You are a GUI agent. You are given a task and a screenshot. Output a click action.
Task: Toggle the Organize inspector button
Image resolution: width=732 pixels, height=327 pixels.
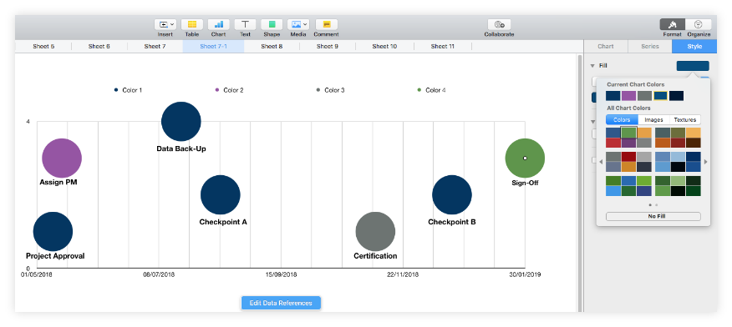pyautogui.click(x=699, y=25)
